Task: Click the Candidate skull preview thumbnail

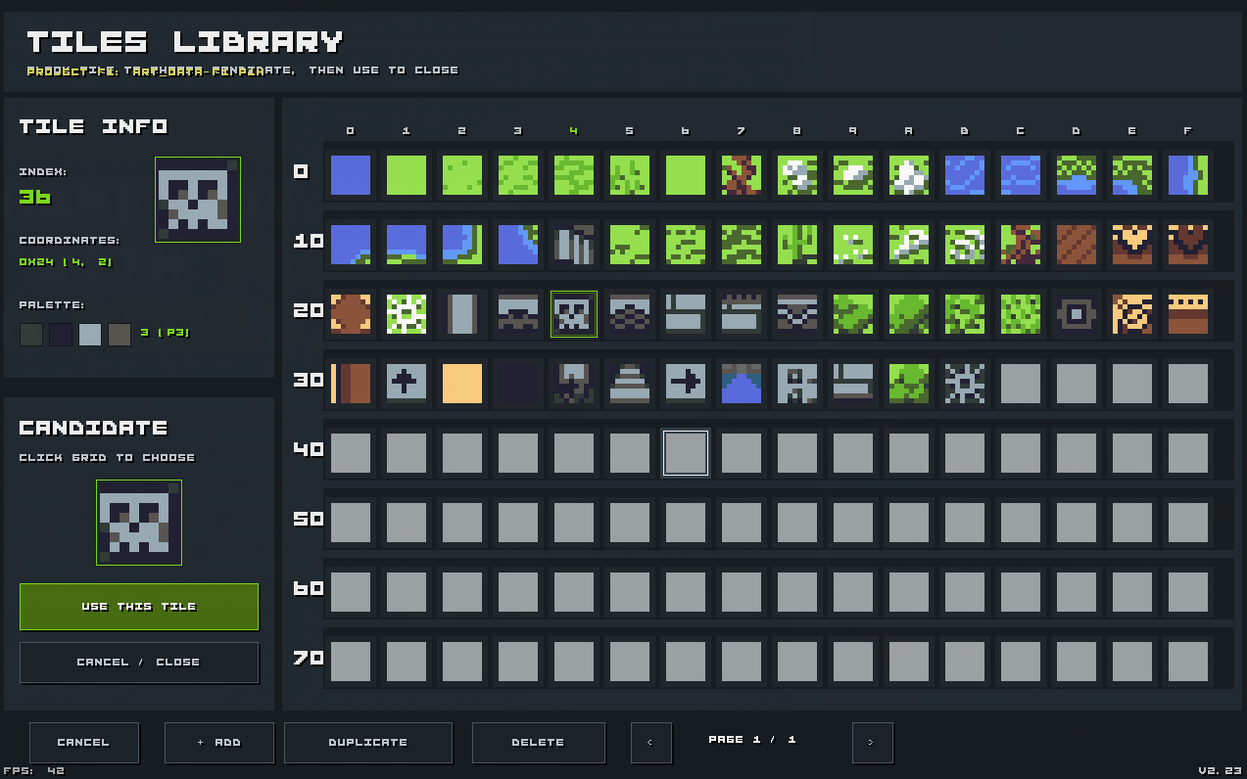Action: coord(139,523)
